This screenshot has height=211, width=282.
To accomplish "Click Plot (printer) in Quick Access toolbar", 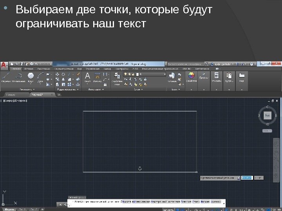I will 32,64.
